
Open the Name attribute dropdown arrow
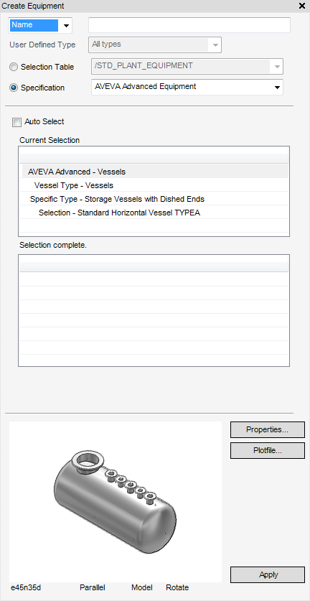(66, 26)
